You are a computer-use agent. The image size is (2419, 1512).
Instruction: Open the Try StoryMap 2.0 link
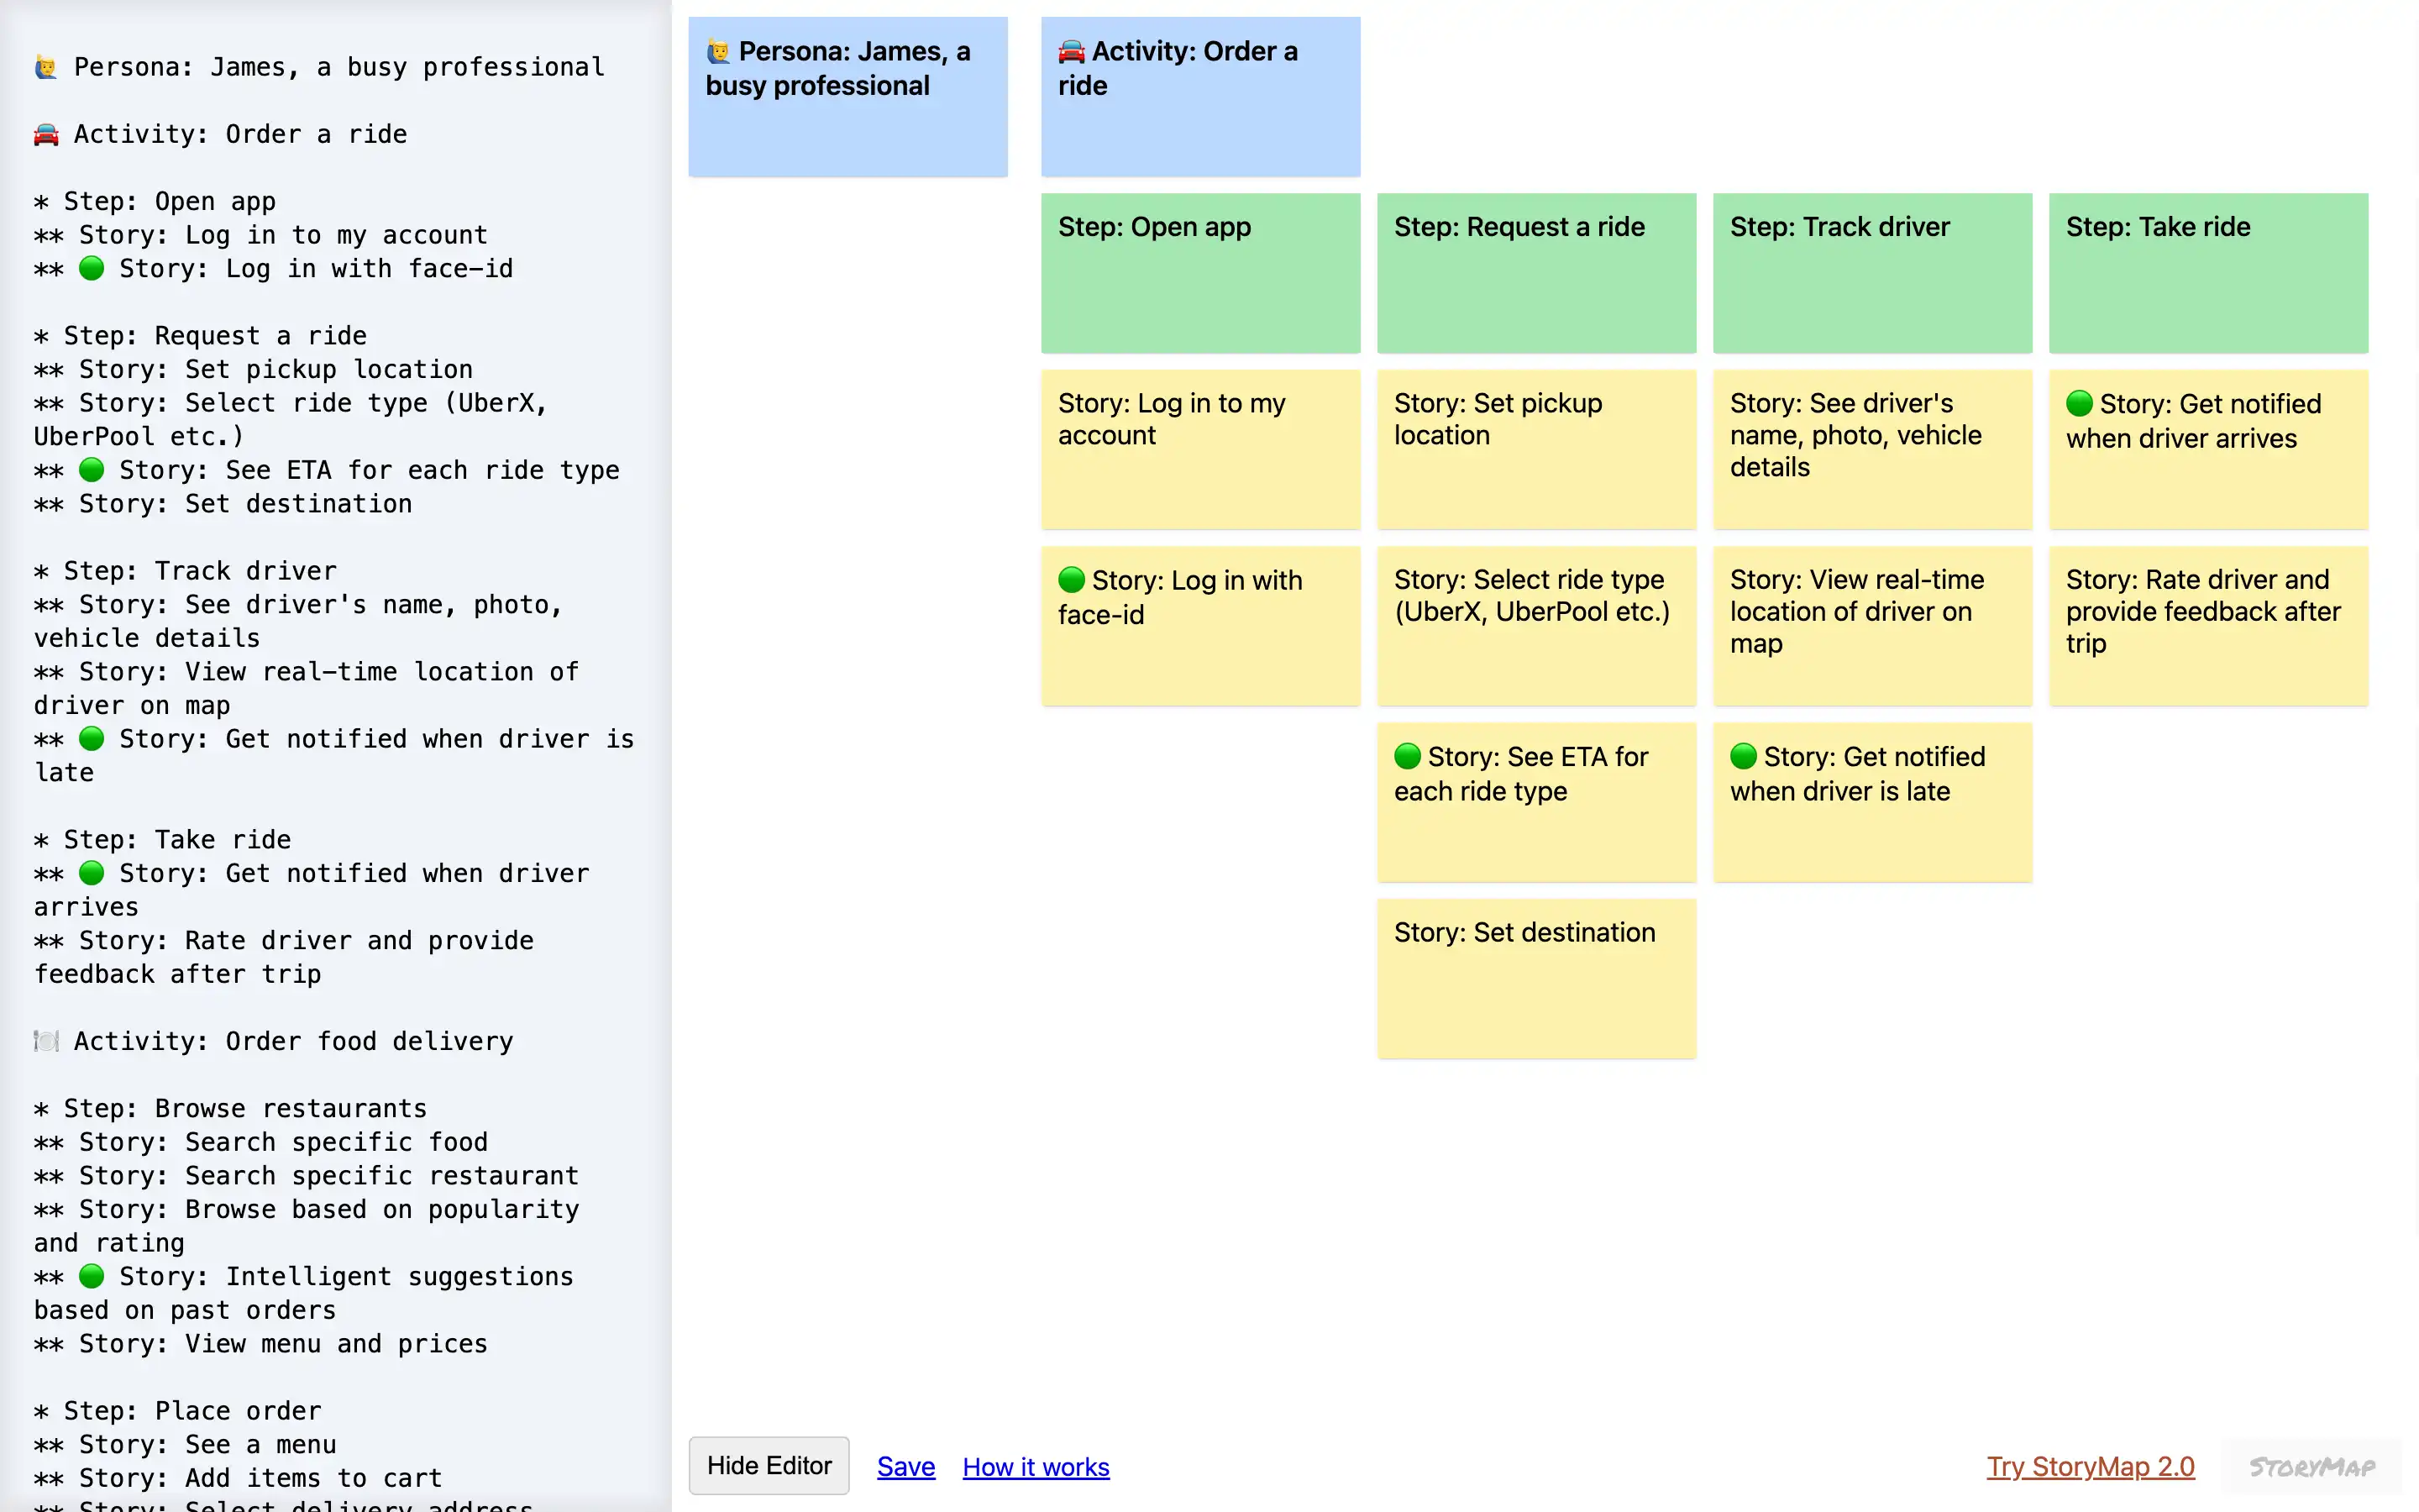pyautogui.click(x=2090, y=1466)
